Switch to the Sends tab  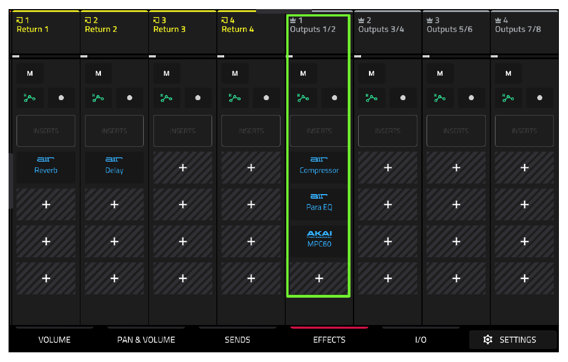(x=237, y=340)
